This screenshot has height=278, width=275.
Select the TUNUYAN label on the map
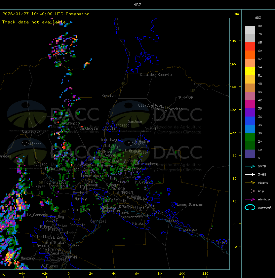tap(70, 257)
